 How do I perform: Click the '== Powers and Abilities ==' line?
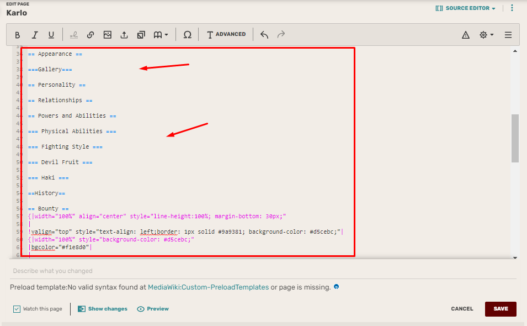pos(72,115)
